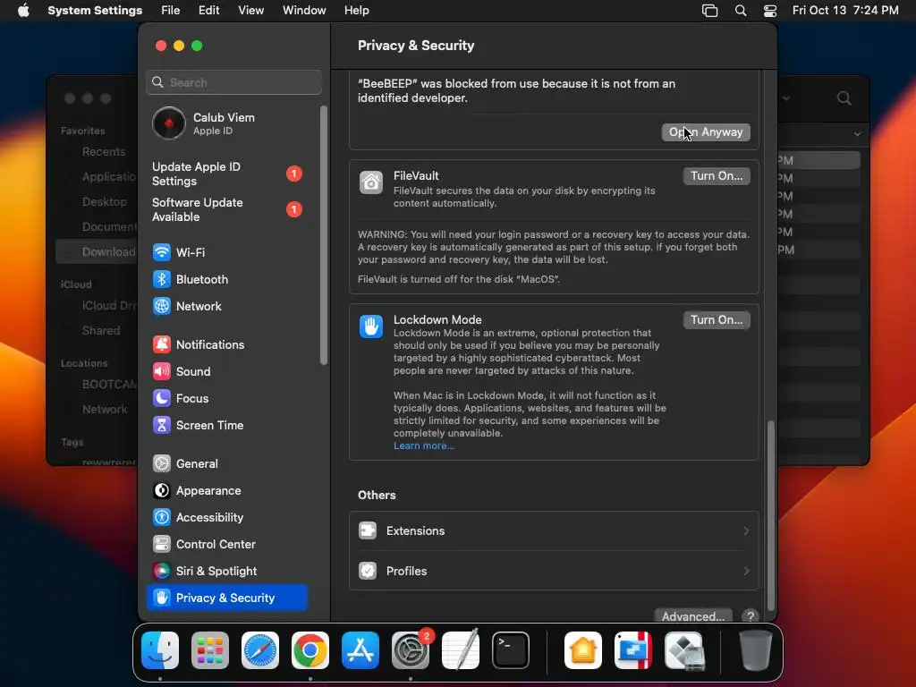Open Control Center in menu bar
The image size is (916, 687).
[770, 11]
